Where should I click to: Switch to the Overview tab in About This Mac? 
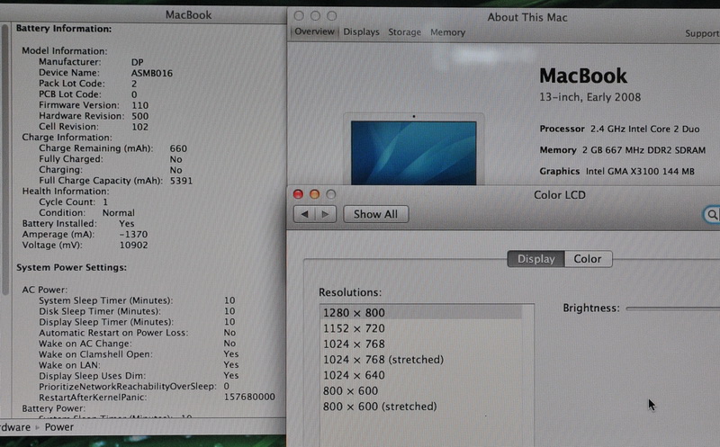(x=314, y=31)
